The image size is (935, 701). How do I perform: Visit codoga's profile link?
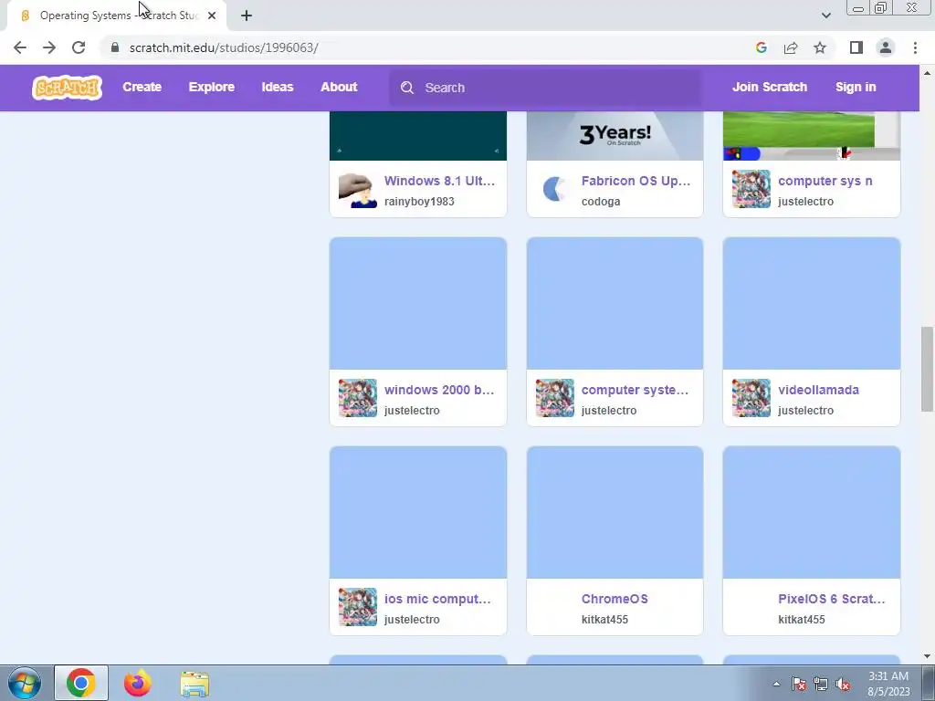[601, 202]
